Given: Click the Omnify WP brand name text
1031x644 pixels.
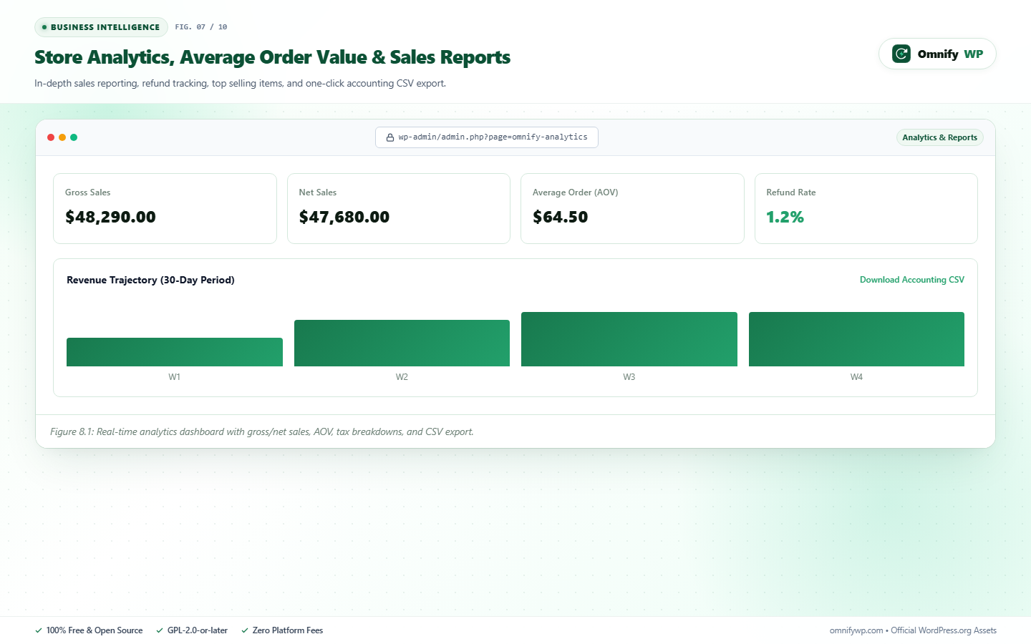Looking at the screenshot, I should pyautogui.click(x=951, y=54).
